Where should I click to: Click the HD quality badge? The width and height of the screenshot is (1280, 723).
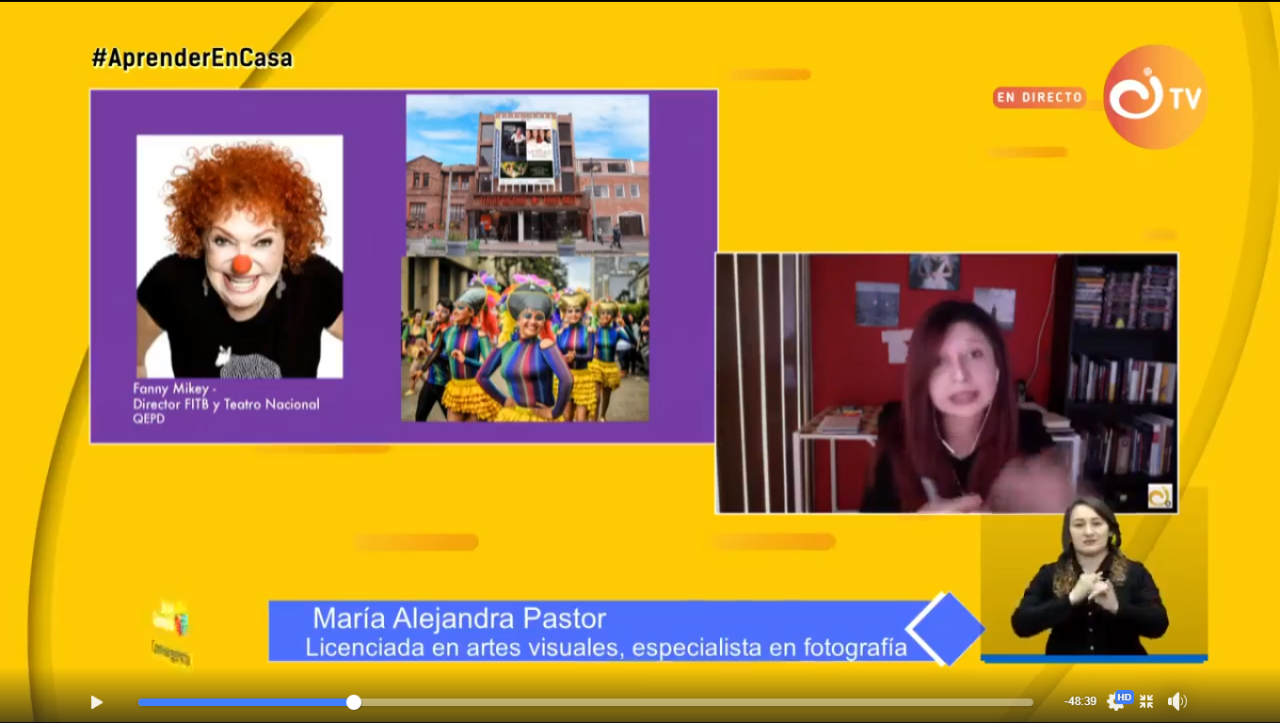click(1125, 698)
